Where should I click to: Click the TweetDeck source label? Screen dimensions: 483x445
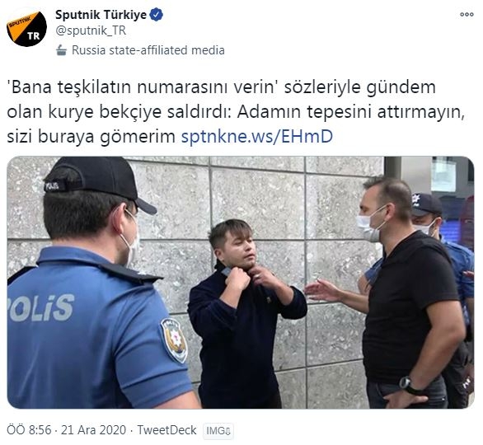(166, 430)
